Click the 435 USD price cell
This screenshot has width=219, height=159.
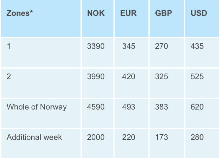pyautogui.click(x=197, y=46)
